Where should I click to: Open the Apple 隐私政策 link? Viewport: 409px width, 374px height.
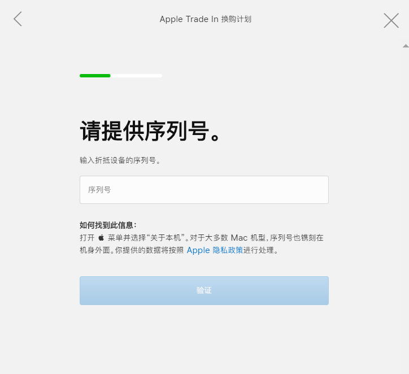point(215,250)
